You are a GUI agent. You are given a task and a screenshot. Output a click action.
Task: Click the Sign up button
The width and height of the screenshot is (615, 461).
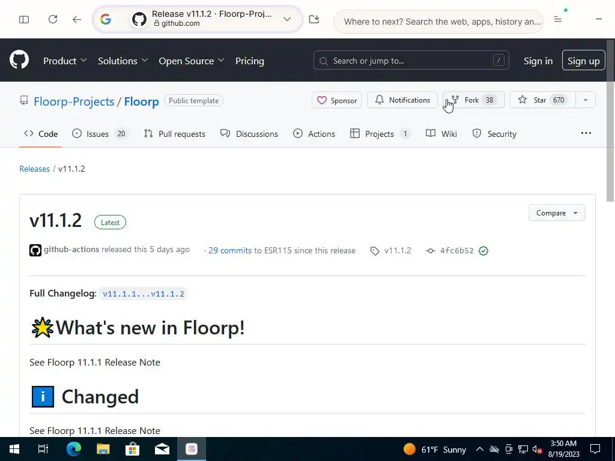tap(583, 61)
